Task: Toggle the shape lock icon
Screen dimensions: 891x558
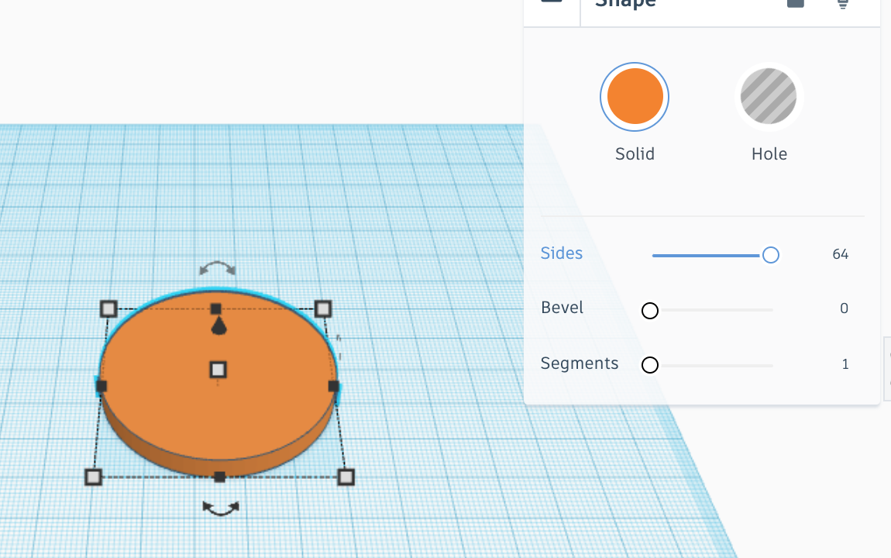Action: point(796,3)
